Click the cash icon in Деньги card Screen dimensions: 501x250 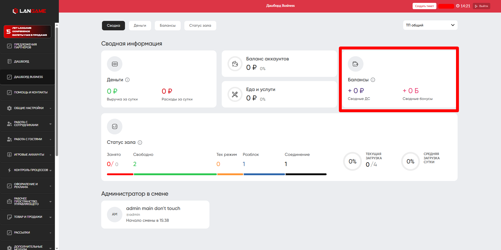coord(115,64)
